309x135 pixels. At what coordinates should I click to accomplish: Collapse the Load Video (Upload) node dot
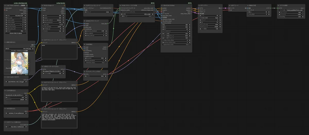[5, 5]
